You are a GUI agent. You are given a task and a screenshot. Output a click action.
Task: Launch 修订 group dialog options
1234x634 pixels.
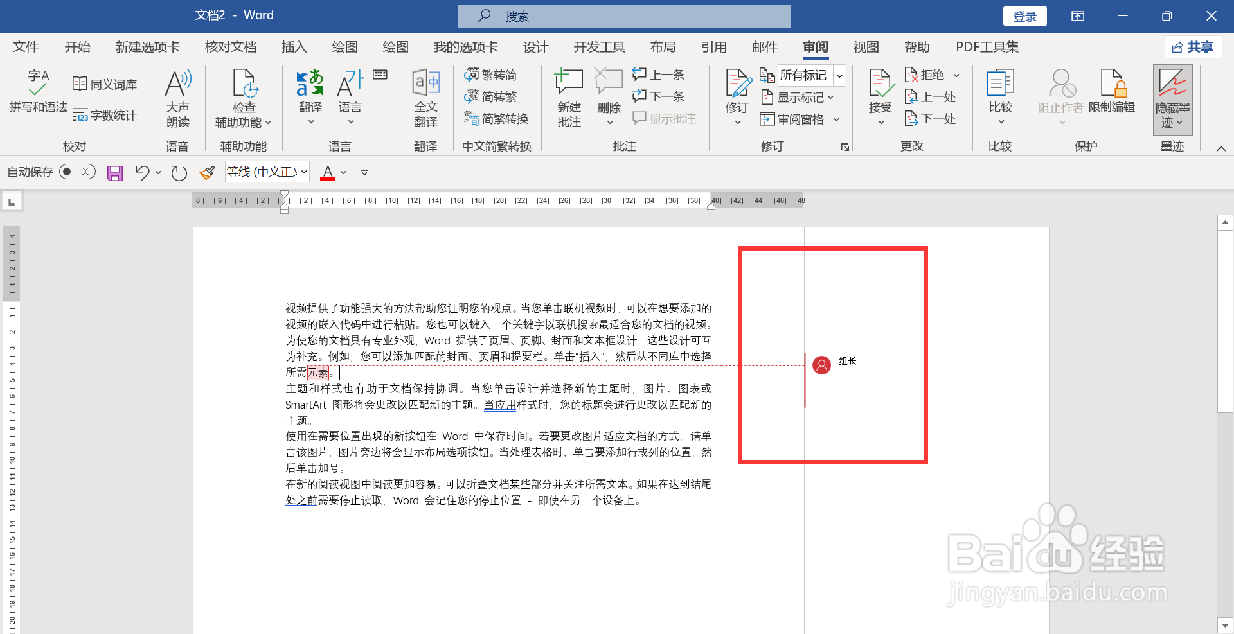(845, 147)
